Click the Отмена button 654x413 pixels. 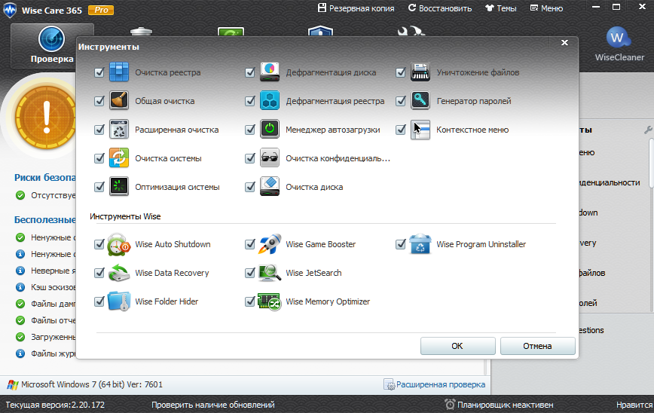point(538,346)
